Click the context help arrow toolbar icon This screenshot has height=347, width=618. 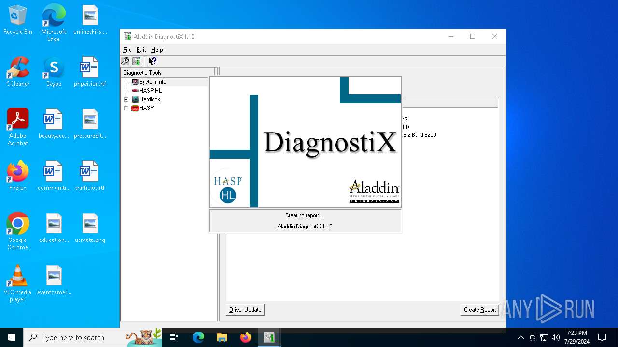[152, 61]
